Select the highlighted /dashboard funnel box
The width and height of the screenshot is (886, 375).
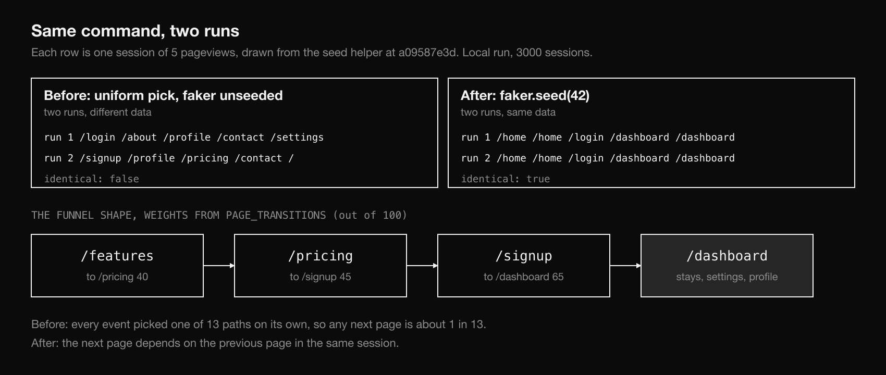[x=727, y=266]
